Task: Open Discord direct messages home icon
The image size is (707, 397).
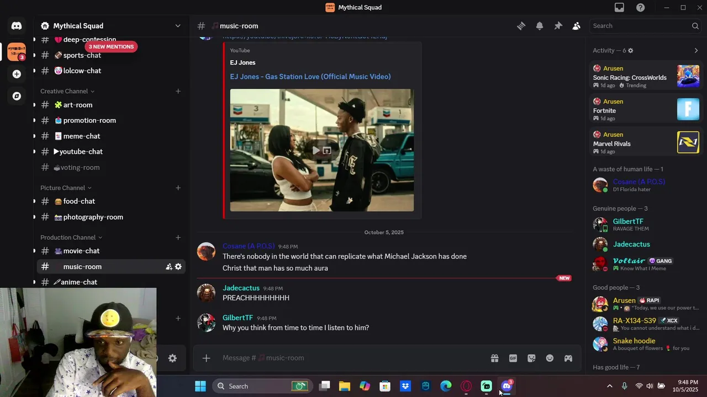Action: click(x=17, y=26)
